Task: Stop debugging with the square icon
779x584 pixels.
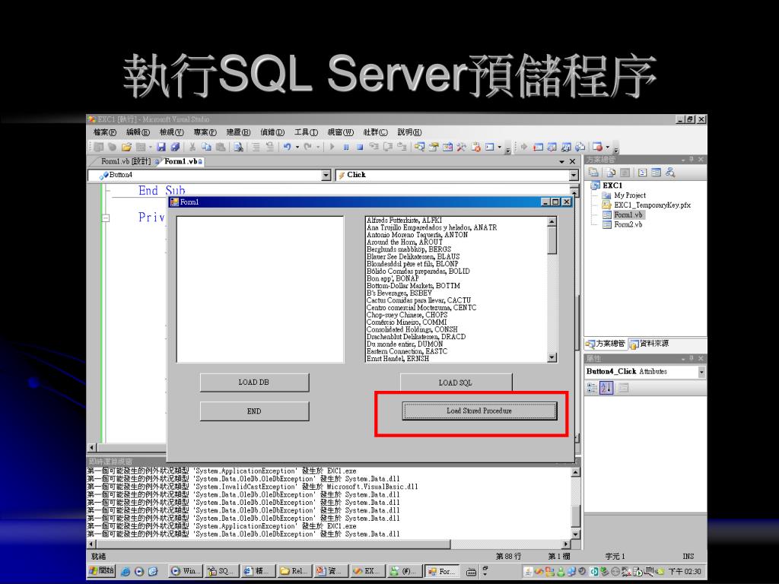Action: [360, 147]
